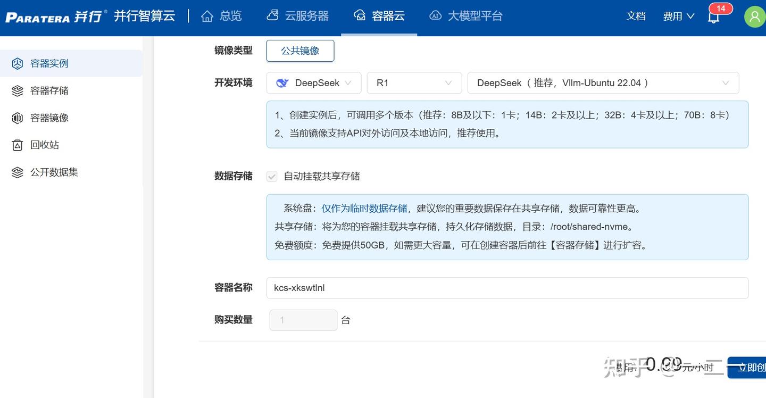The image size is (766, 398).
Task: Click the 开发环境 label
Action: (x=234, y=82)
